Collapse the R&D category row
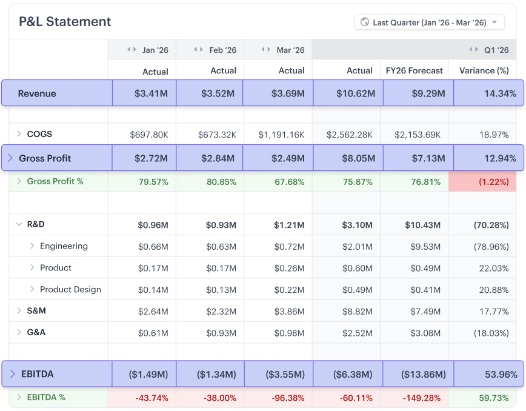Viewport: 526px width, 411px height. pyautogui.click(x=19, y=224)
